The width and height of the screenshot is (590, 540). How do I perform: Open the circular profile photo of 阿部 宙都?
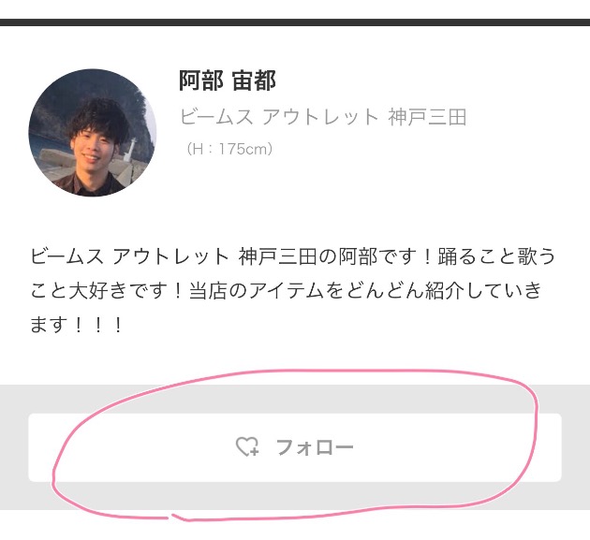point(93,132)
